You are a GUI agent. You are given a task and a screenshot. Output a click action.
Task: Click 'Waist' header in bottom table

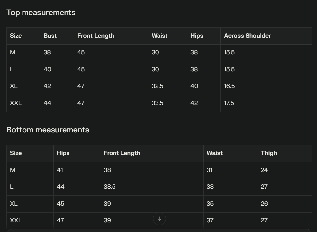coord(215,153)
